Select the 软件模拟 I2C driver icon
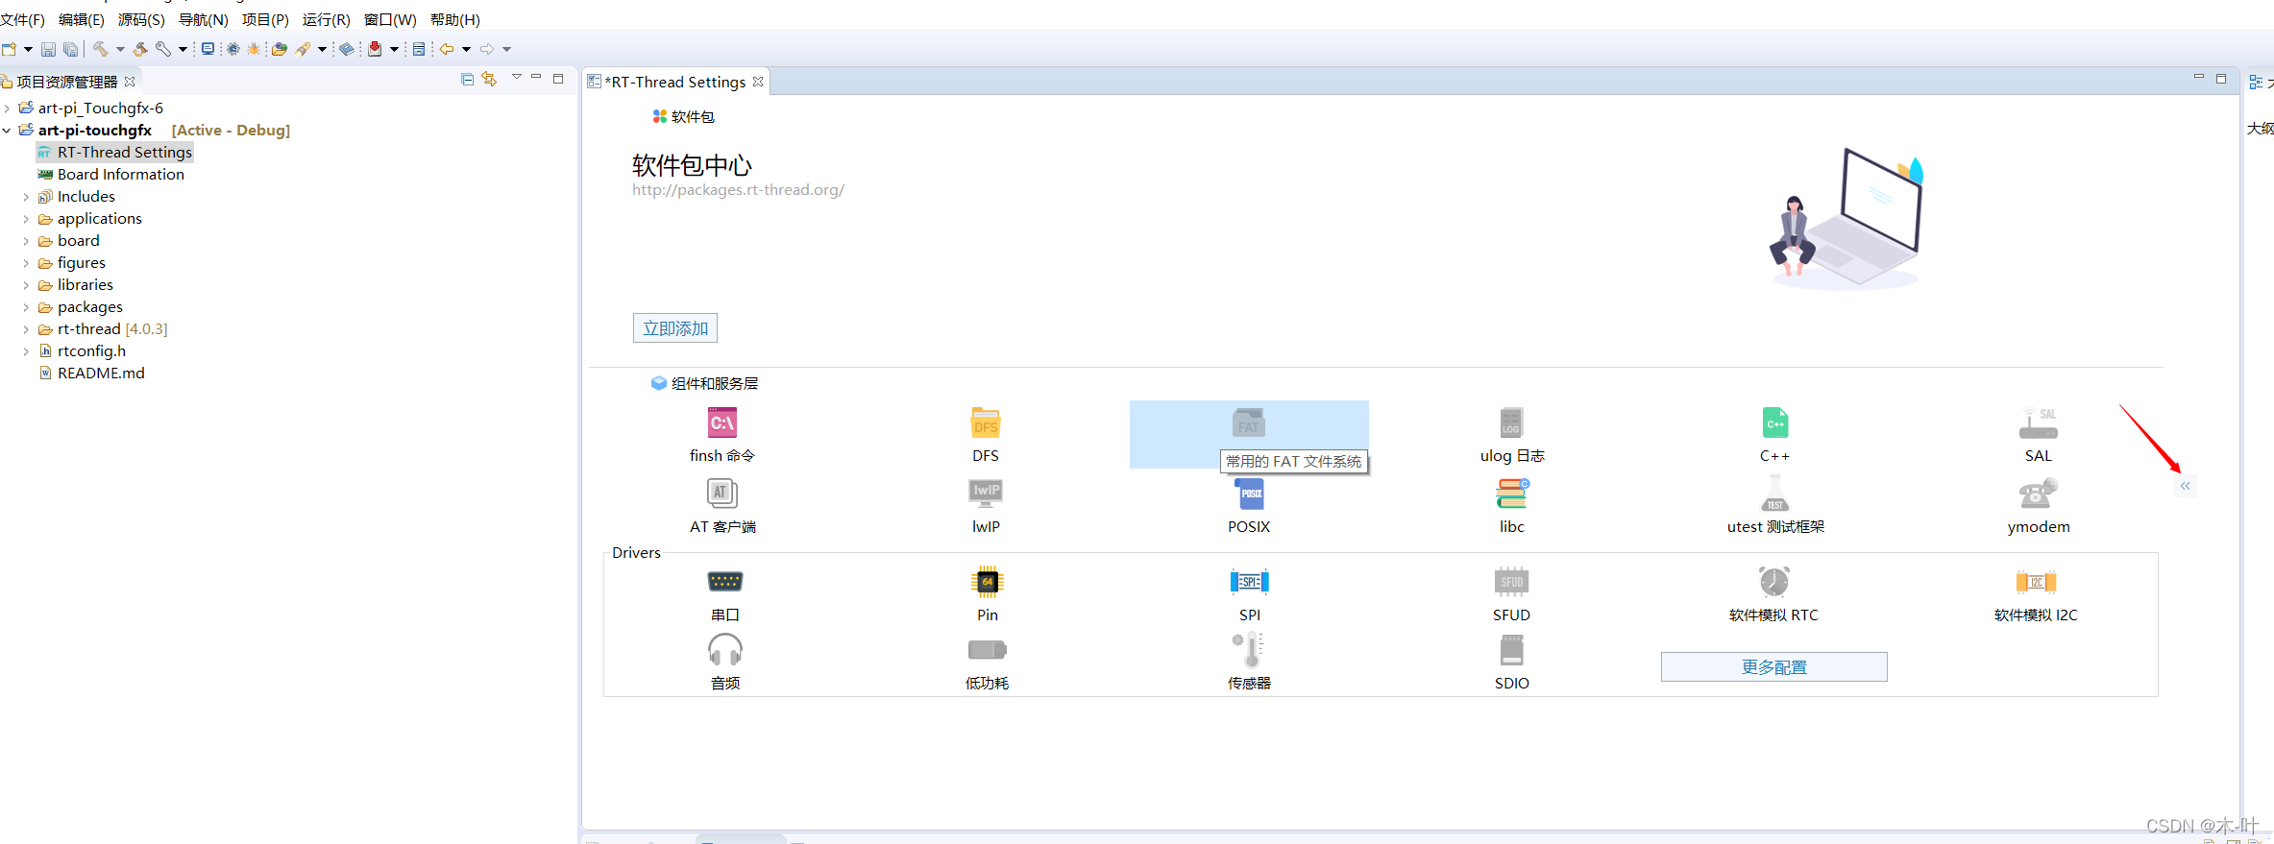Image resolution: width=2274 pixels, height=844 pixels. 2036,582
